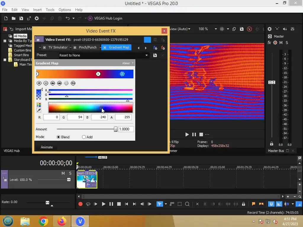The width and height of the screenshot is (303, 227).
Task: Select next gradient control point arrow
Action: click(59, 83)
